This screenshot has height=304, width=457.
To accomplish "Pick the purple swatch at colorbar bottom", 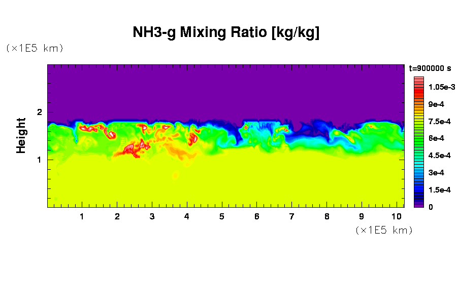I will [419, 205].
